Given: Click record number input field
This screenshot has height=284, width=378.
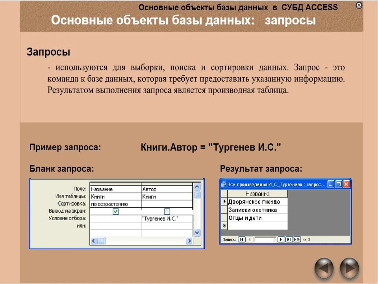Looking at the screenshot, I should (x=265, y=239).
